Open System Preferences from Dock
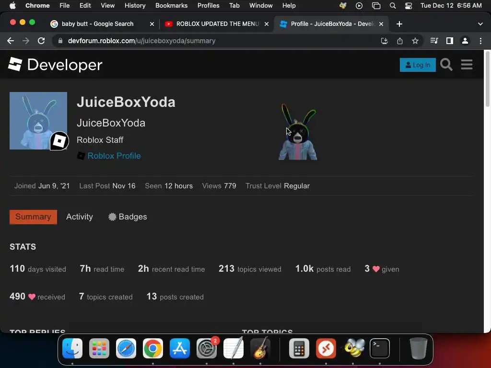This screenshot has height=368, width=491. (207, 348)
